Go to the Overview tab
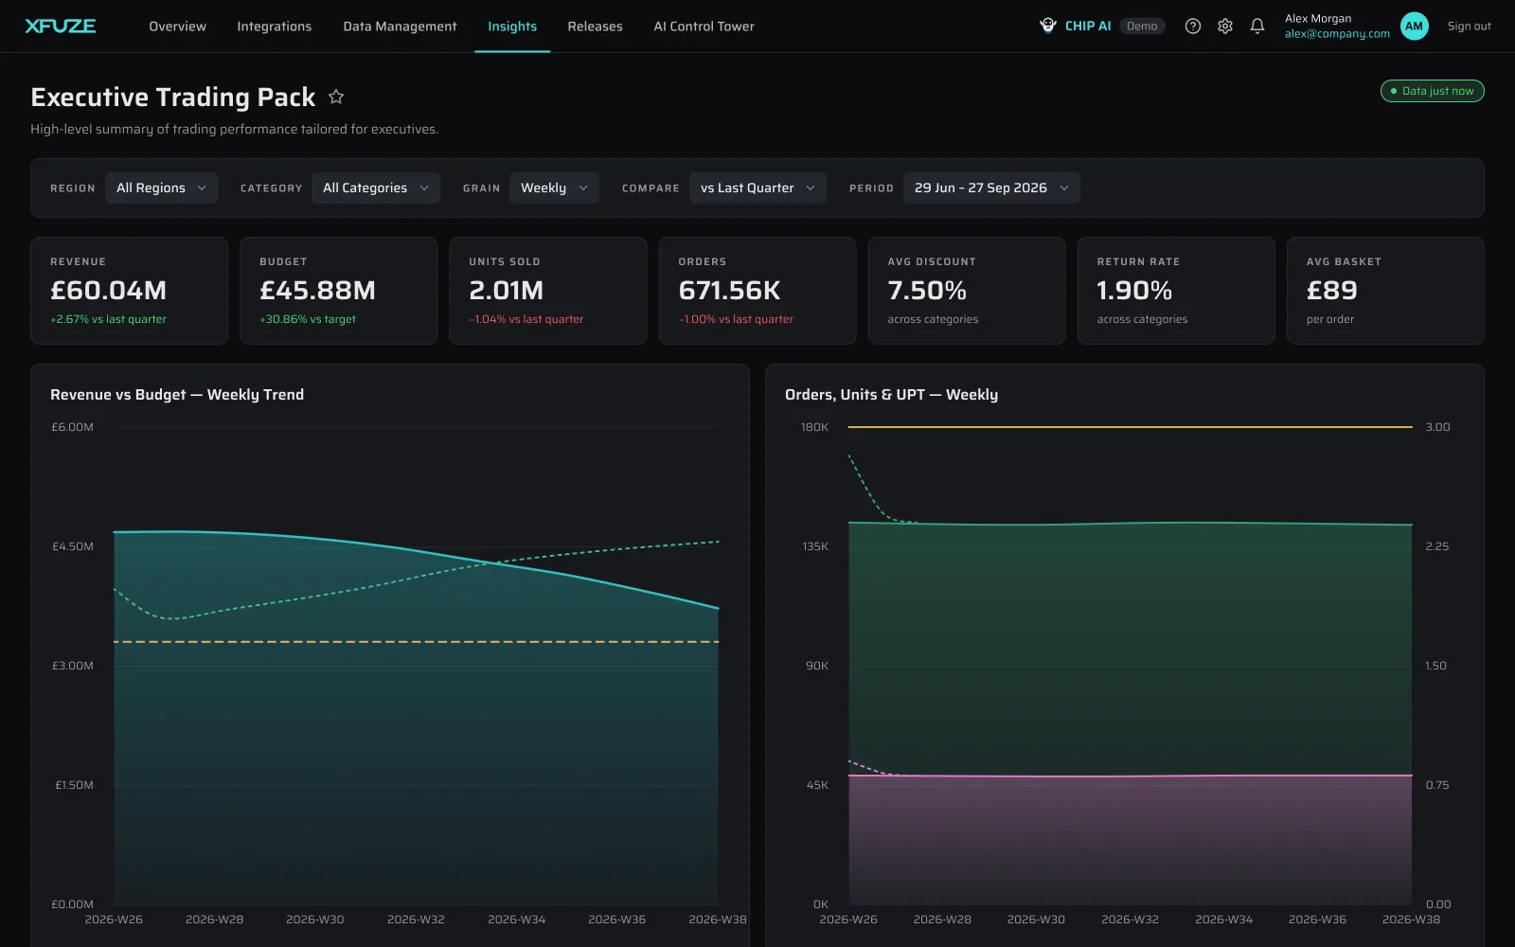The height and width of the screenshot is (947, 1515). 177,27
